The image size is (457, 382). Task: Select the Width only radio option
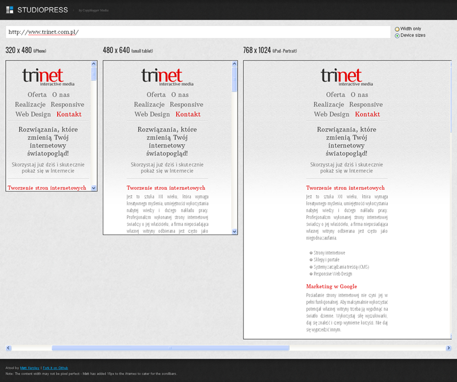(x=397, y=29)
